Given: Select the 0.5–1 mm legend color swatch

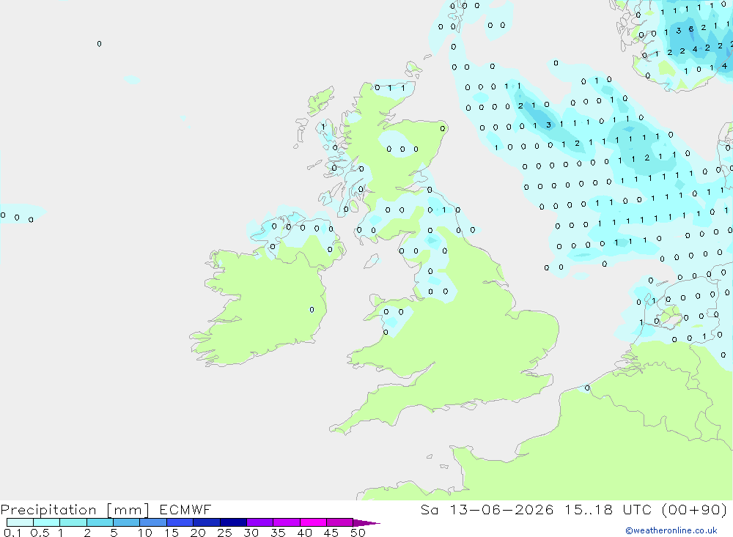Looking at the screenshot, I should [x=47, y=522].
